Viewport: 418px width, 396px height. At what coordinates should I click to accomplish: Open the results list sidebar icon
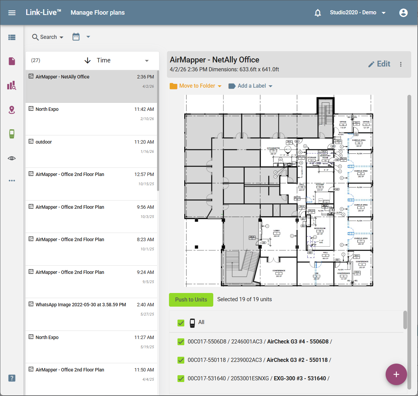click(12, 37)
